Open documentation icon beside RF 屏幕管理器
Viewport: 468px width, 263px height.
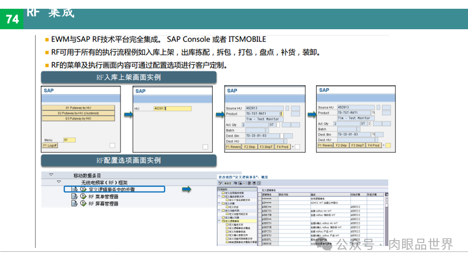click(74, 204)
